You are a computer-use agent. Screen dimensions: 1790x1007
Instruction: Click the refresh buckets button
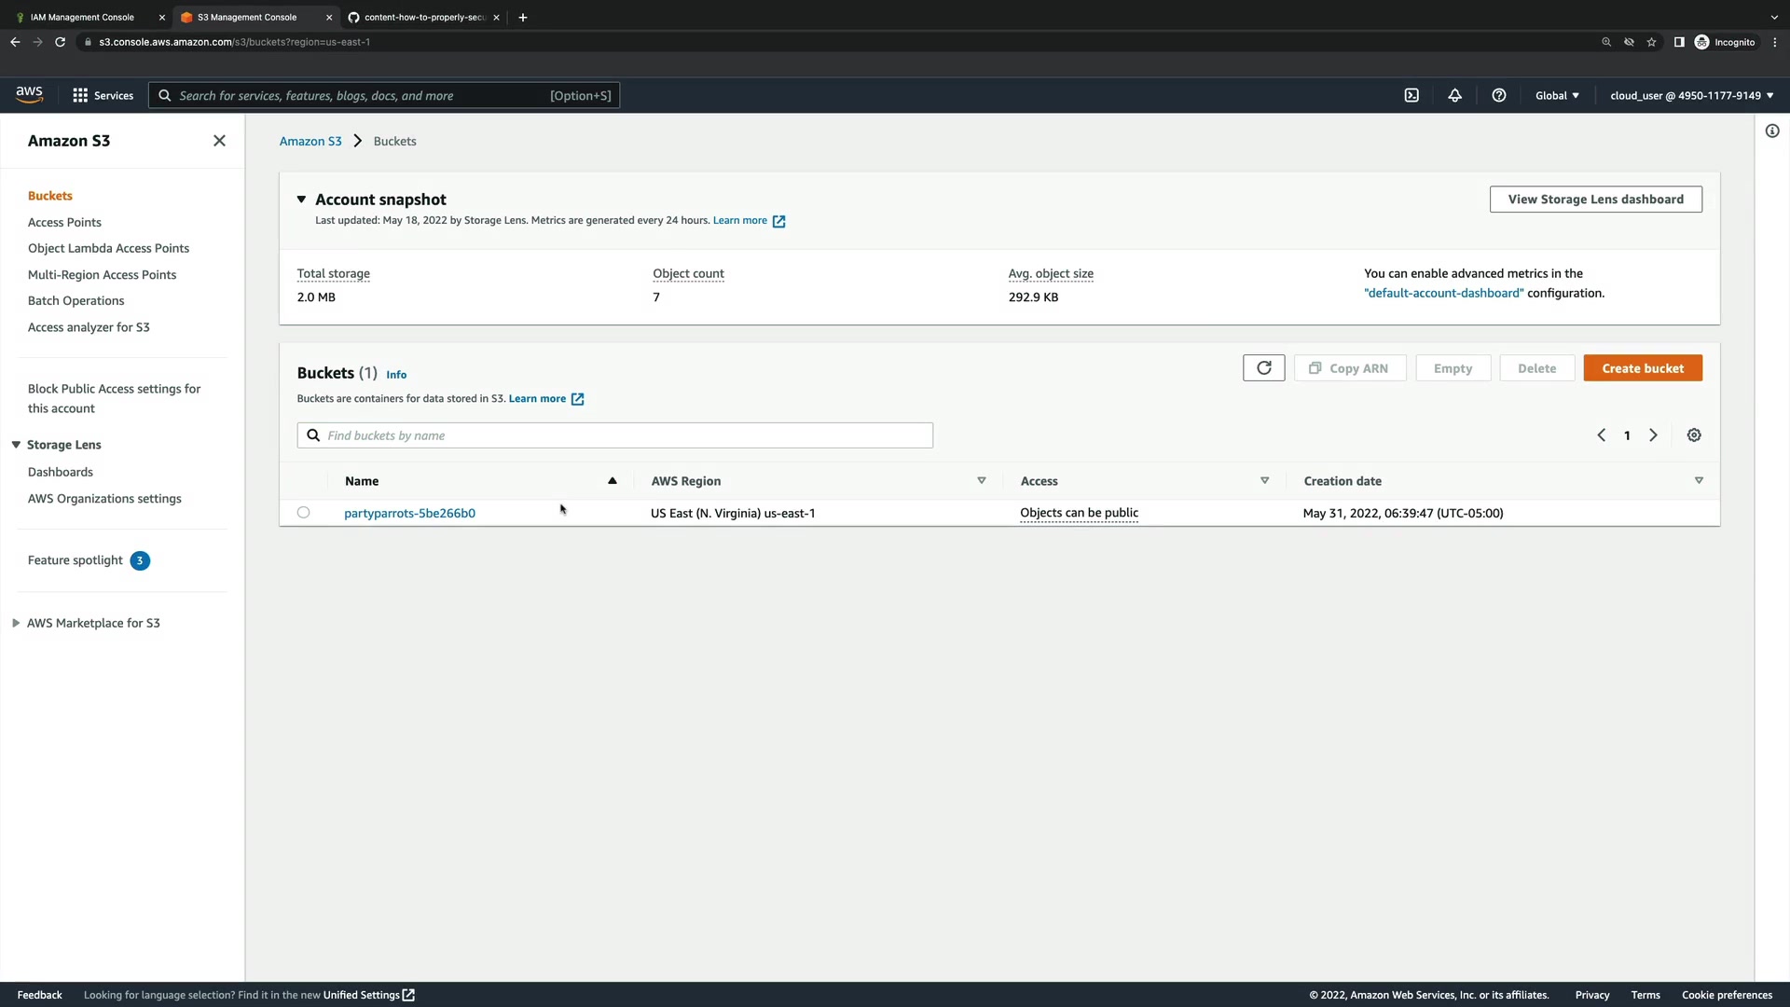pyautogui.click(x=1263, y=368)
